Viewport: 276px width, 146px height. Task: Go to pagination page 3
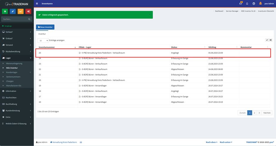259,113
